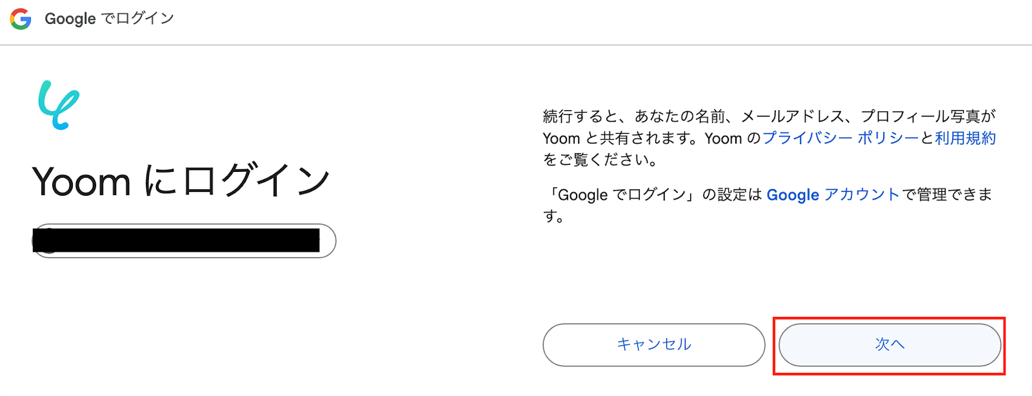The height and width of the screenshot is (396, 1032).
Task: Click the "「Google でログイン」の設定は" text
Action: (655, 194)
